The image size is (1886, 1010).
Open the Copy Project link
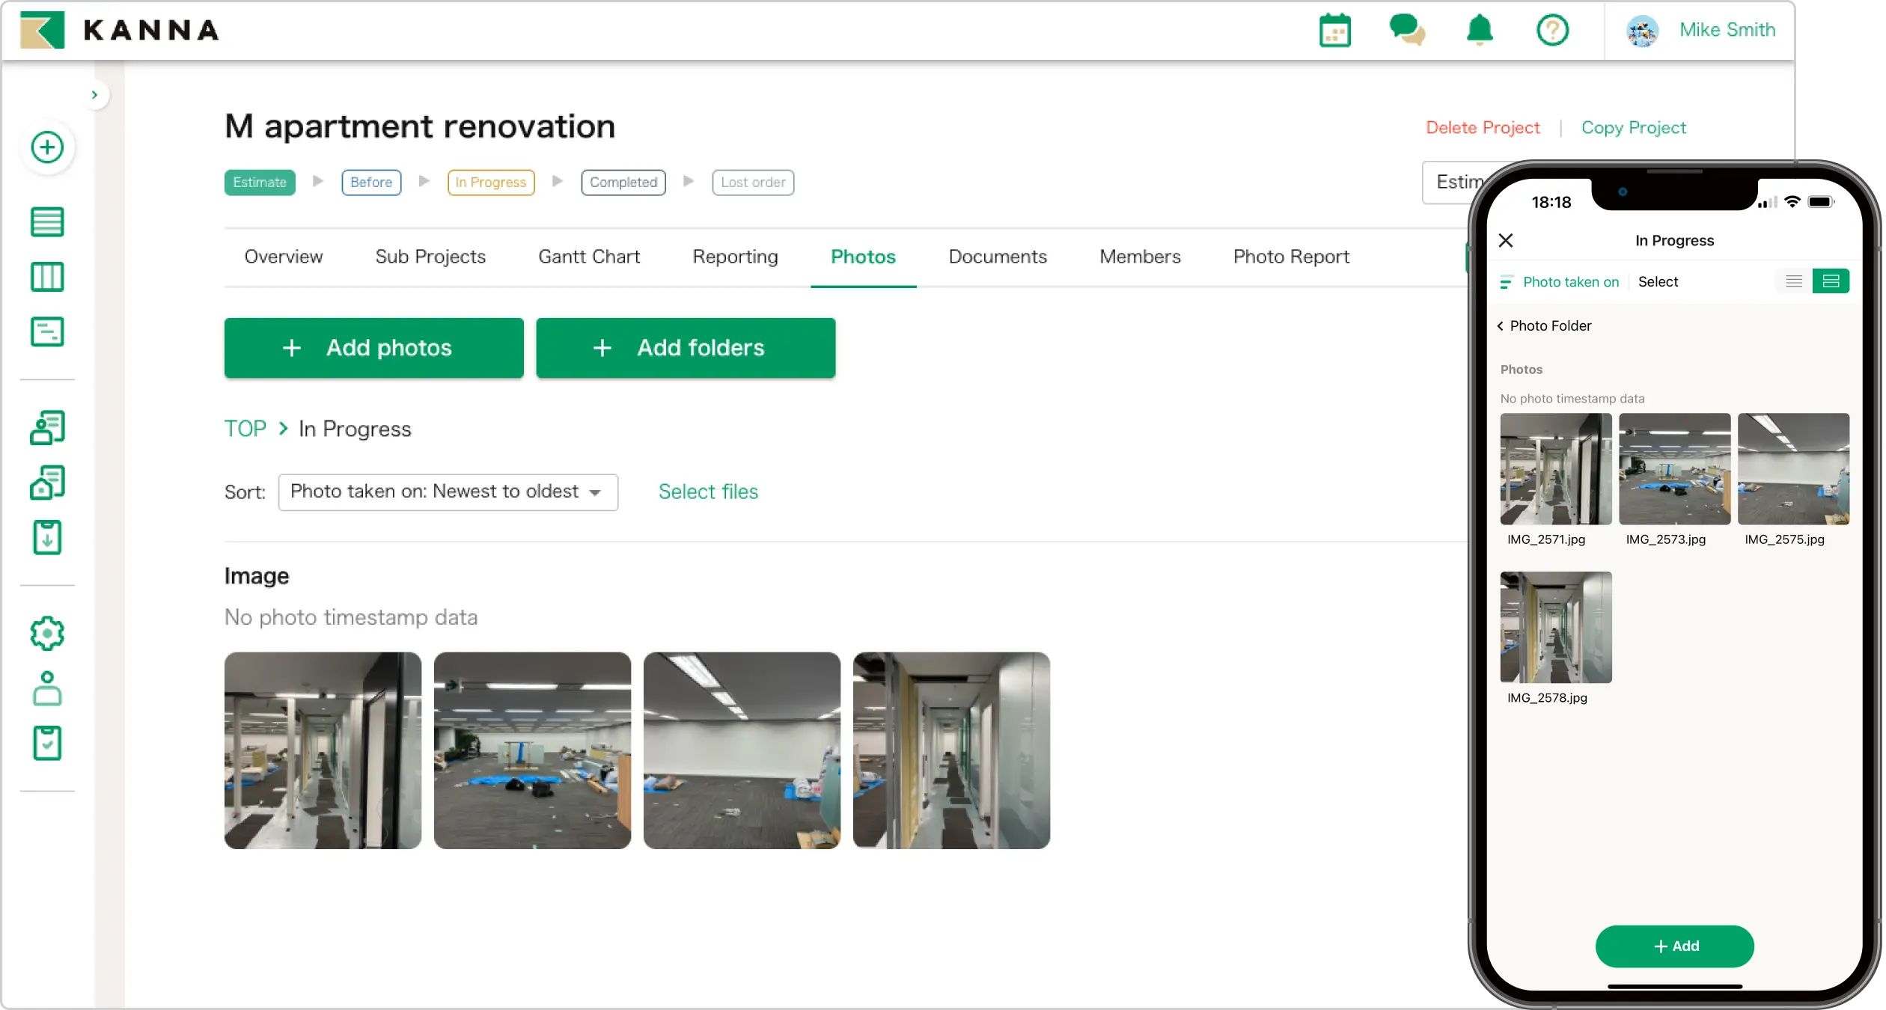coord(1634,127)
